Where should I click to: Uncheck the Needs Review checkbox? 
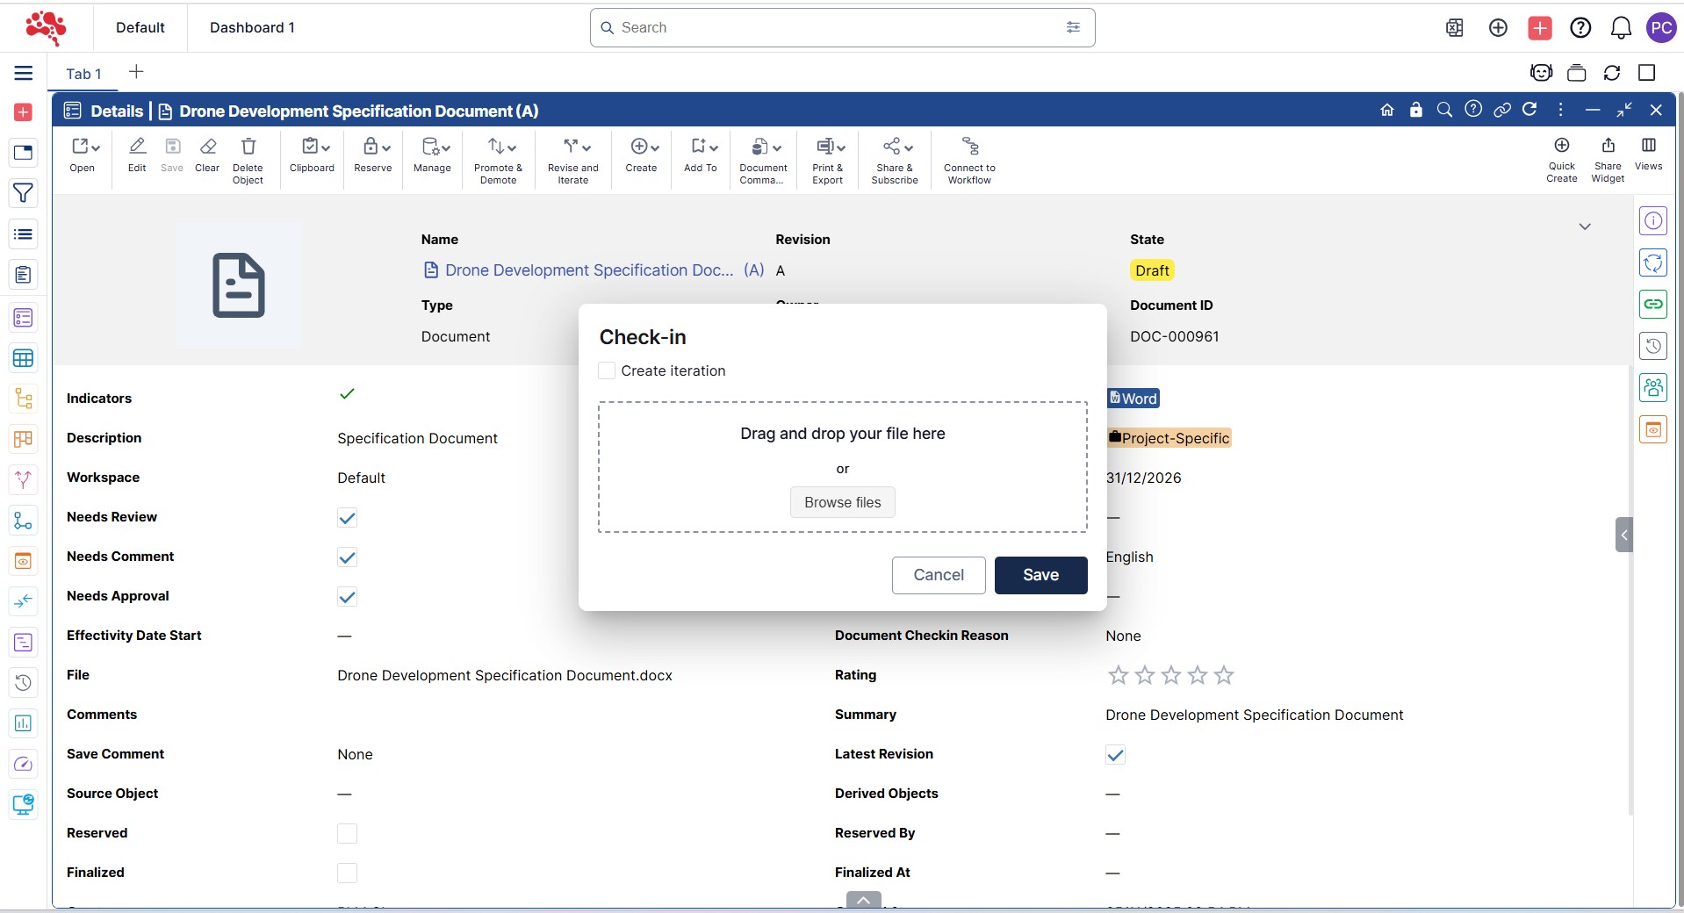pyautogui.click(x=347, y=518)
